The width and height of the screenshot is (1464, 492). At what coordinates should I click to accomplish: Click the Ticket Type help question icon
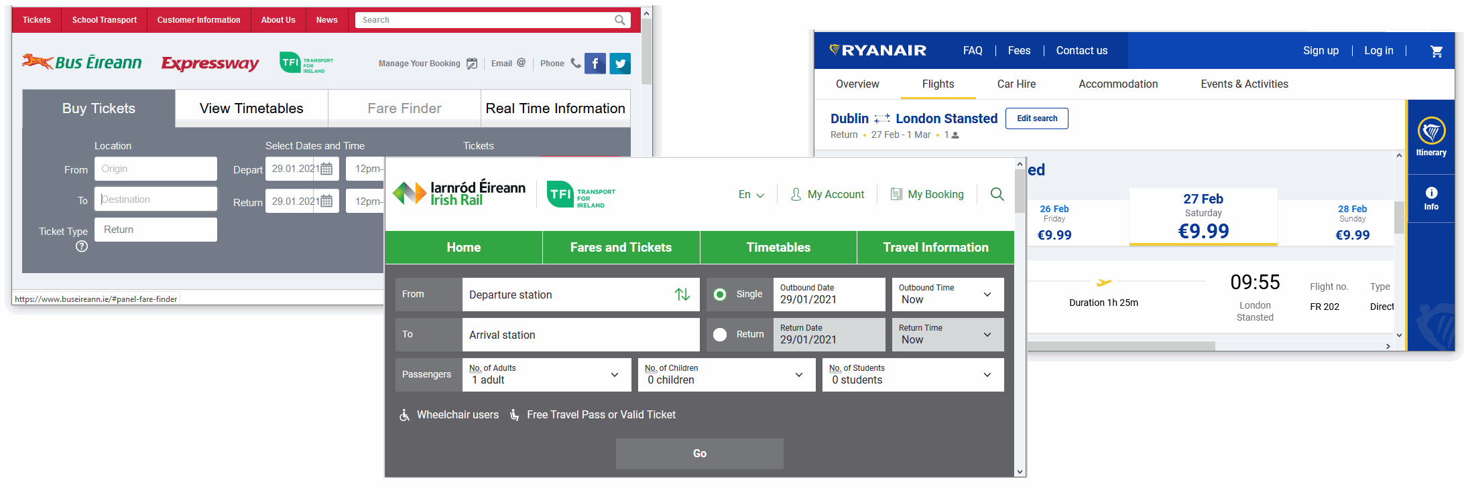pos(82,246)
